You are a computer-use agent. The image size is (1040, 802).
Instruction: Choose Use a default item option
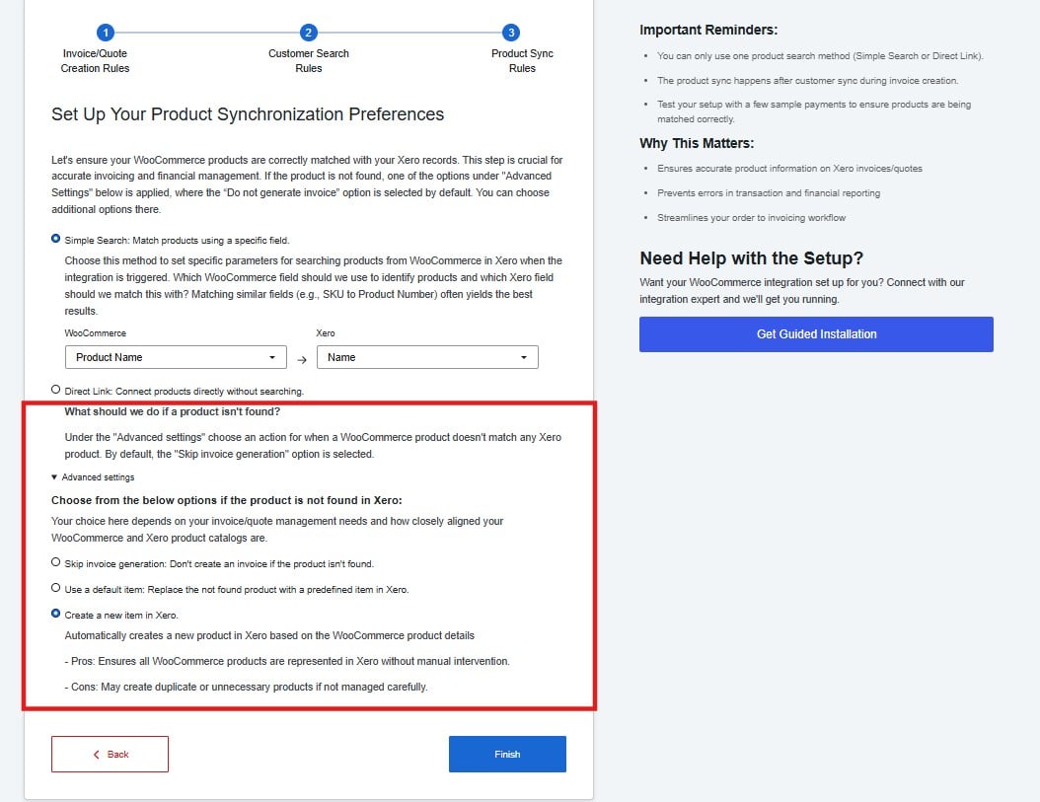55,588
